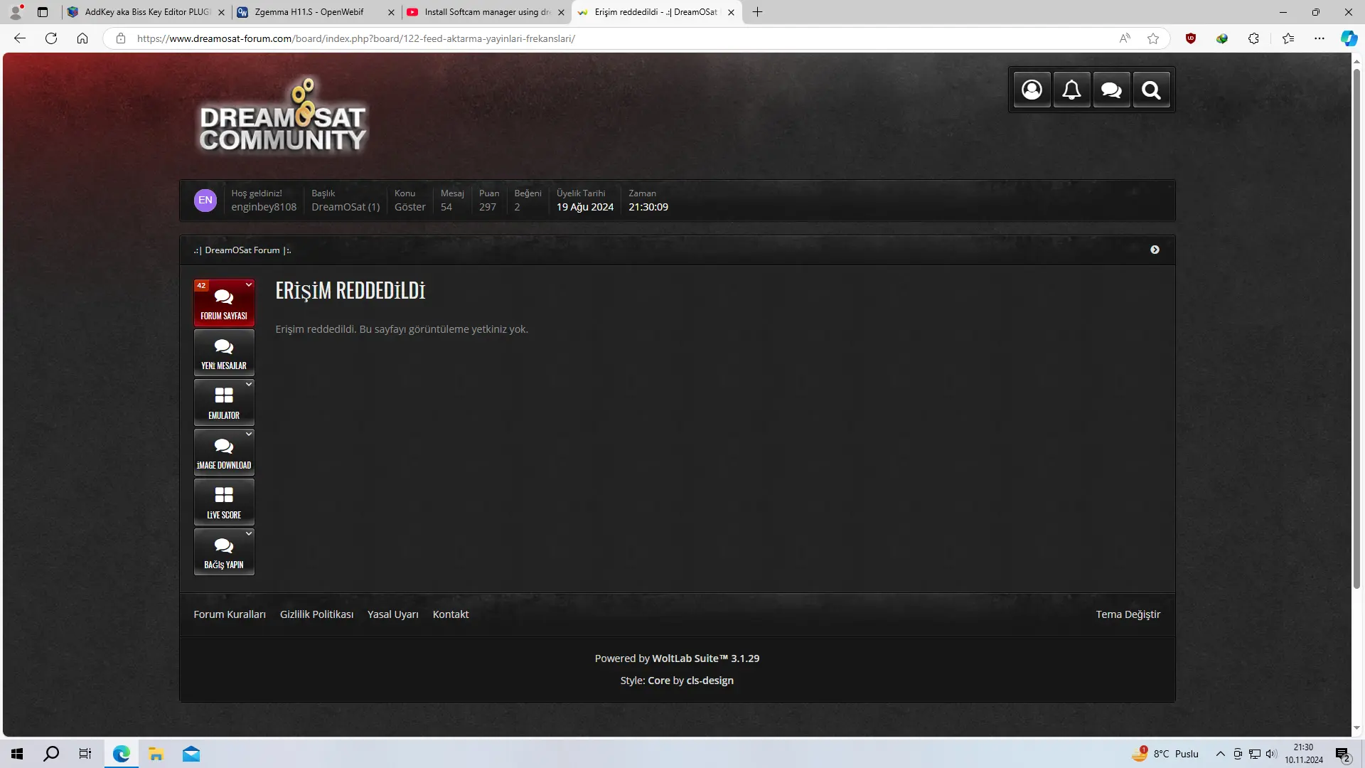This screenshot has height=768, width=1365.
Task: Open the Windows notification center icon
Action: pos(1342,754)
